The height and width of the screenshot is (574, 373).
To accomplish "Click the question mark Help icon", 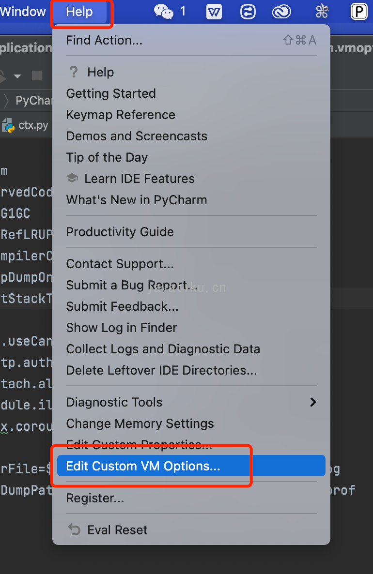I will [73, 72].
